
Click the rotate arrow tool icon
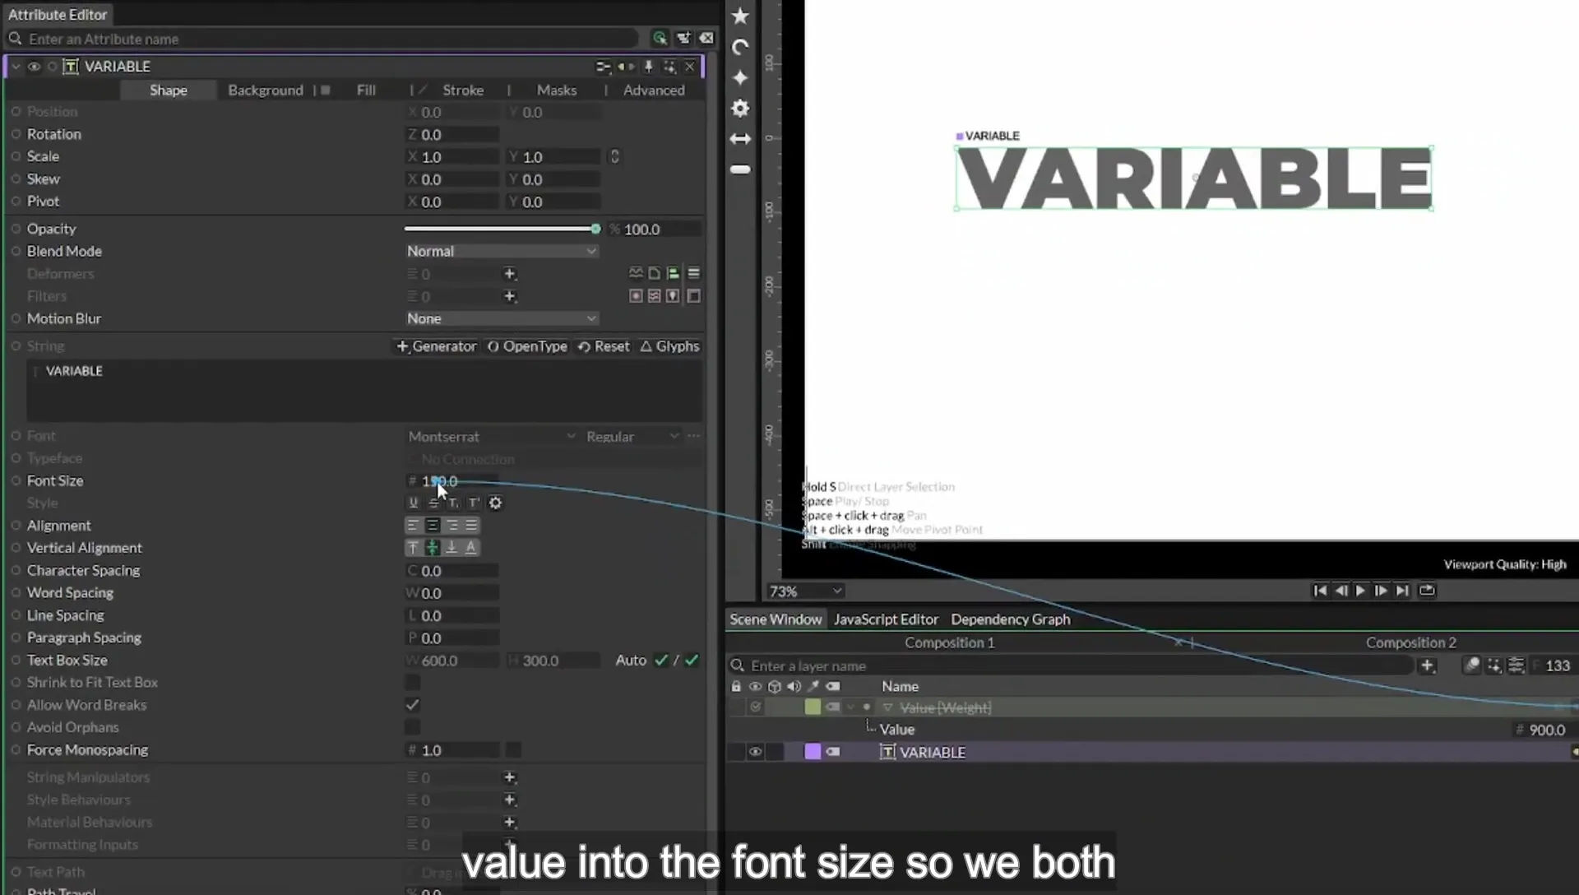tap(740, 47)
